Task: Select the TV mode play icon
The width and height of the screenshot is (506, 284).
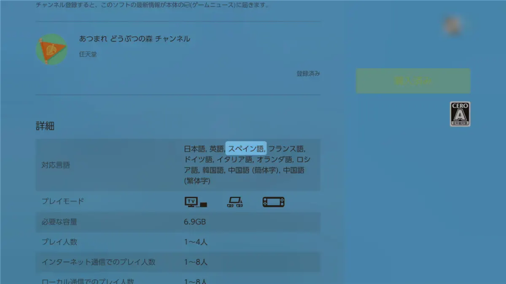Action: click(x=196, y=202)
